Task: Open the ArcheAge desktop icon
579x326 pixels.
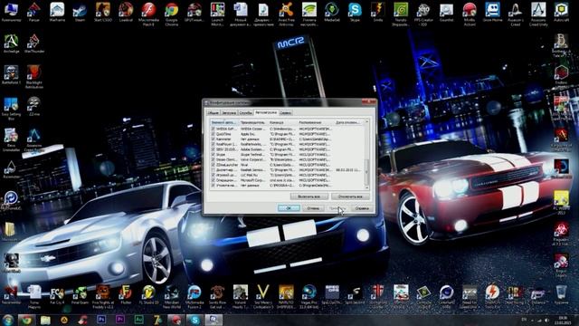Action: [x=11, y=43]
